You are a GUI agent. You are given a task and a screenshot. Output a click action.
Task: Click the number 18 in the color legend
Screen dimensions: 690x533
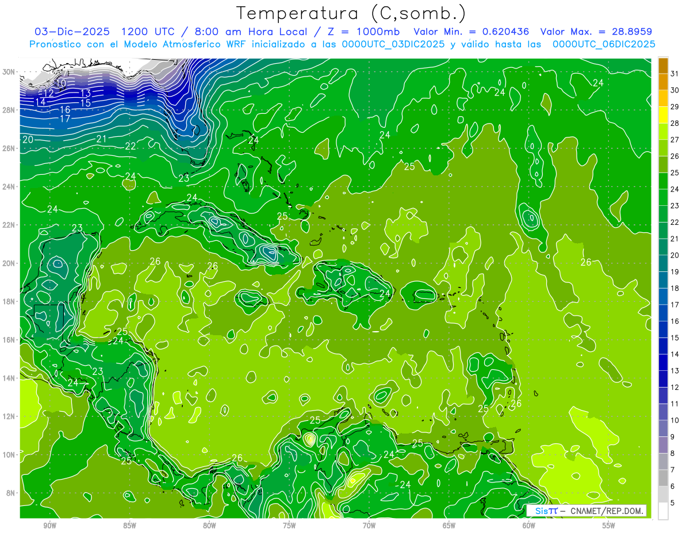pos(675,288)
